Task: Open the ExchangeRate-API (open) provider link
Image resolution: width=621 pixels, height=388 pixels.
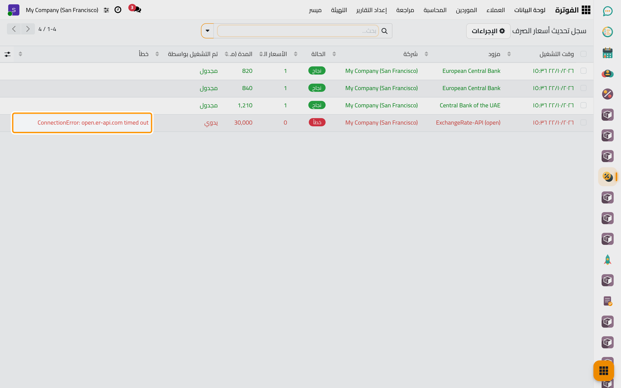Action: 468,123
